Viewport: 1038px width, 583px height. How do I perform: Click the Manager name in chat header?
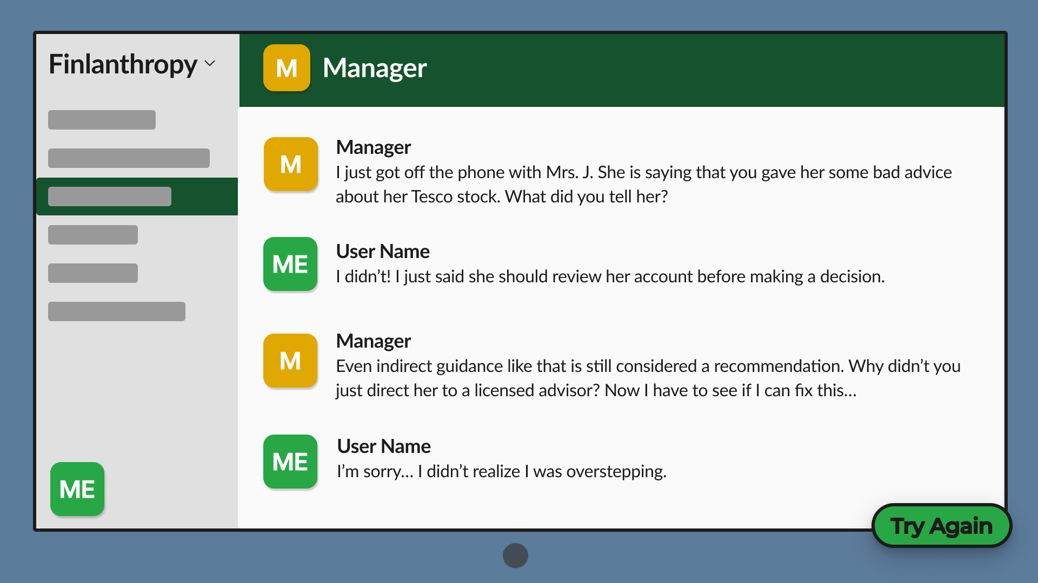tap(375, 68)
